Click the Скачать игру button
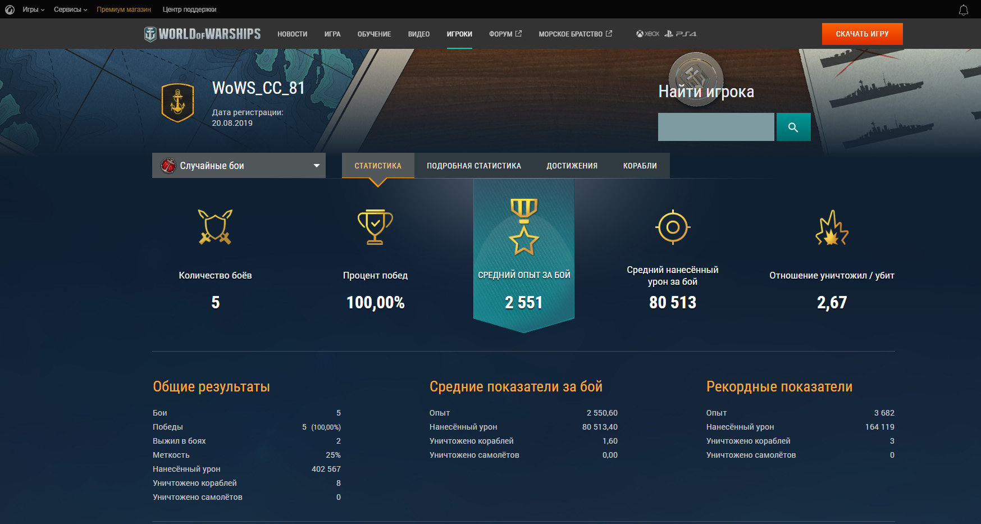 coord(862,34)
